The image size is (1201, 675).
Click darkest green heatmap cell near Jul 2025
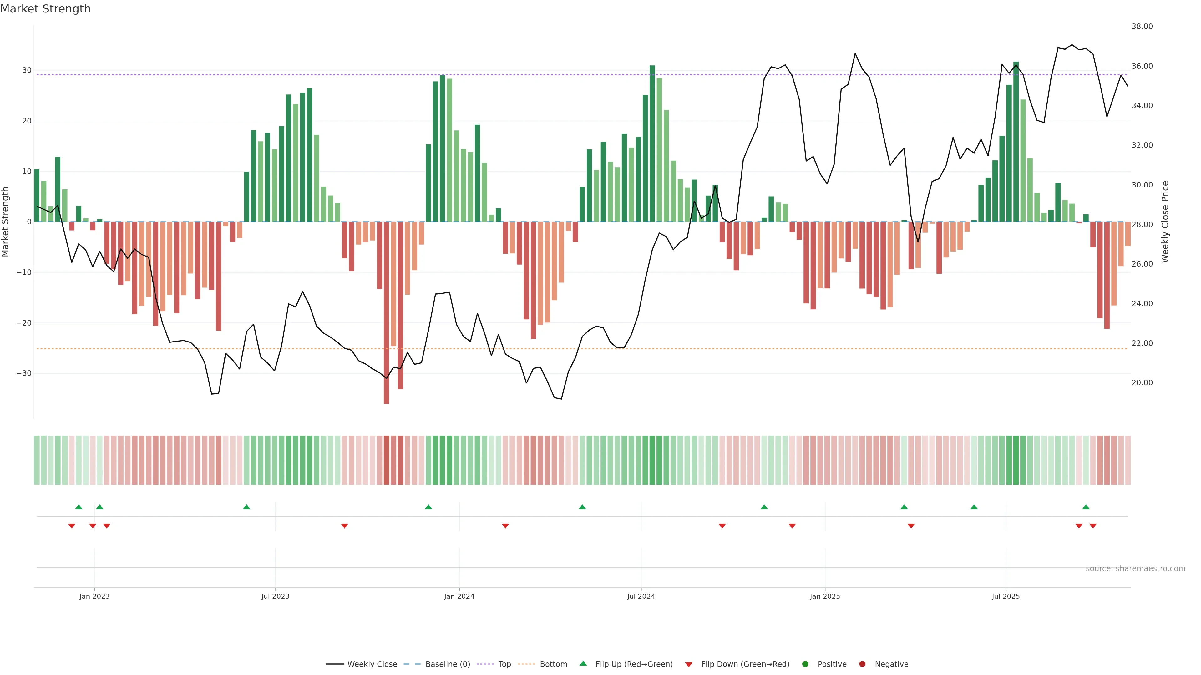[x=1016, y=460]
